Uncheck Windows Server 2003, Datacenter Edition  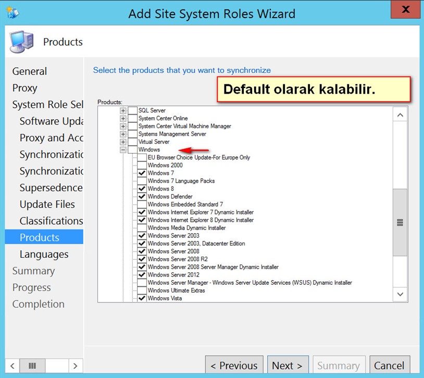tap(142, 244)
